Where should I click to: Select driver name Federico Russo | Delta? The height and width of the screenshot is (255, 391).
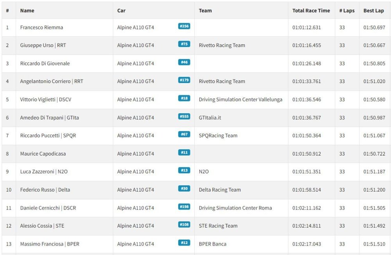pos(45,190)
